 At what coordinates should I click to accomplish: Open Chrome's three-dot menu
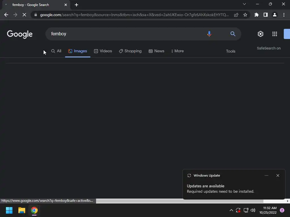[x=284, y=15]
